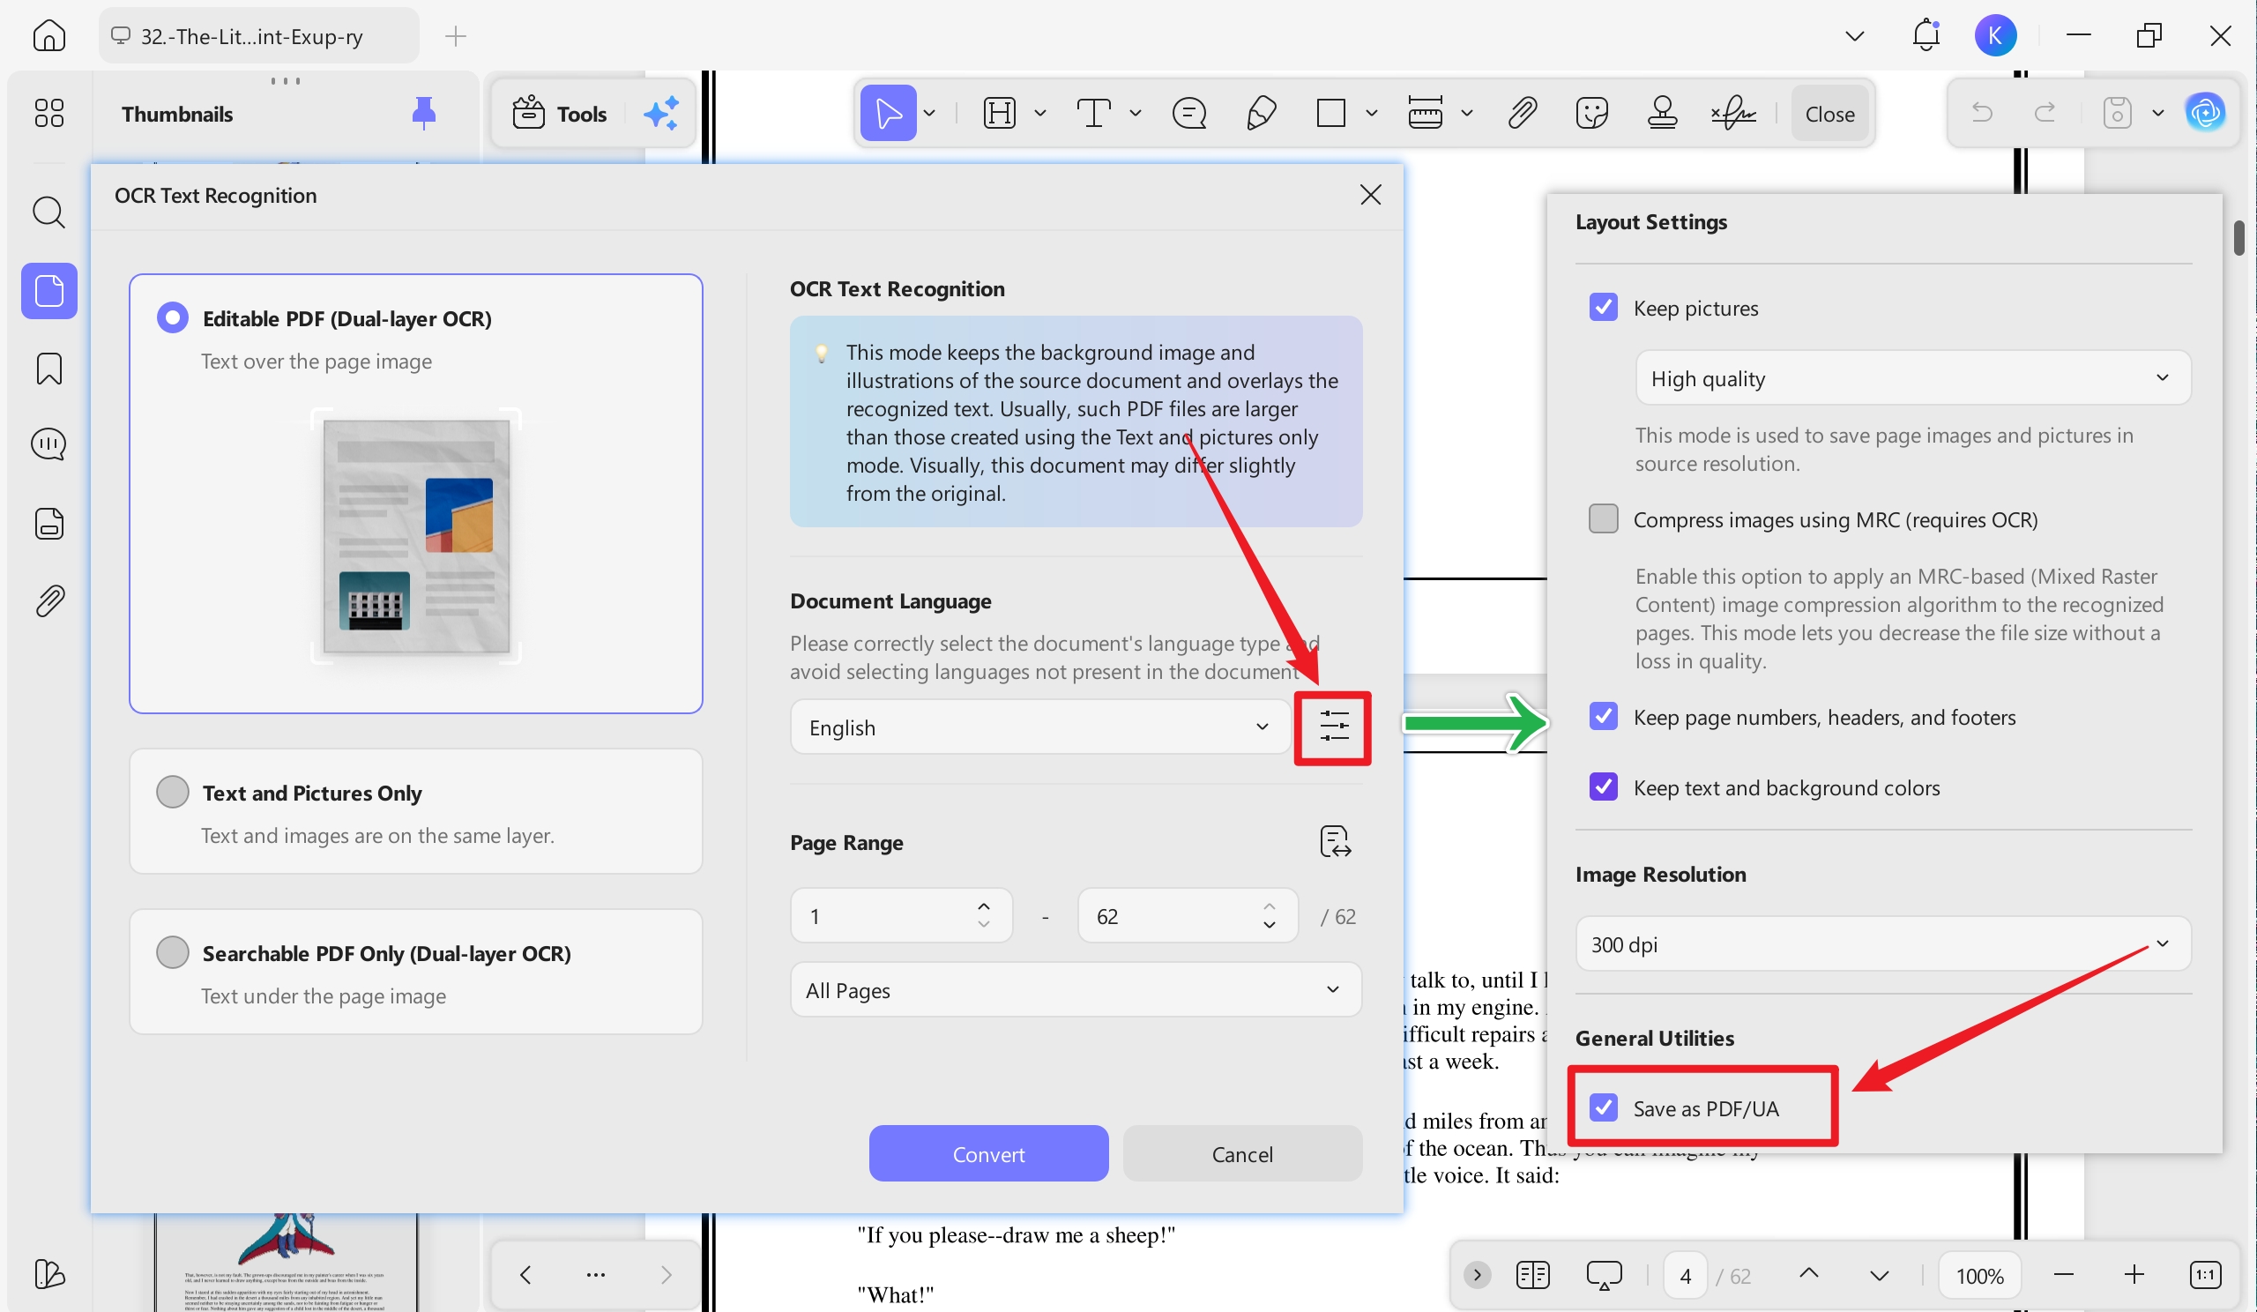Viewport: 2257px width, 1312px height.
Task: Click the Cancel button
Action: point(1241,1153)
